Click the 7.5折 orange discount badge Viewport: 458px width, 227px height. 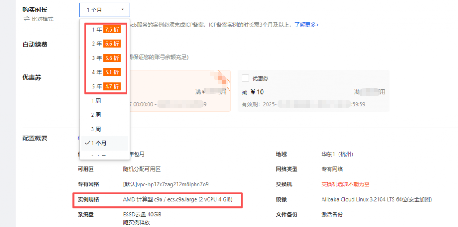[112, 30]
